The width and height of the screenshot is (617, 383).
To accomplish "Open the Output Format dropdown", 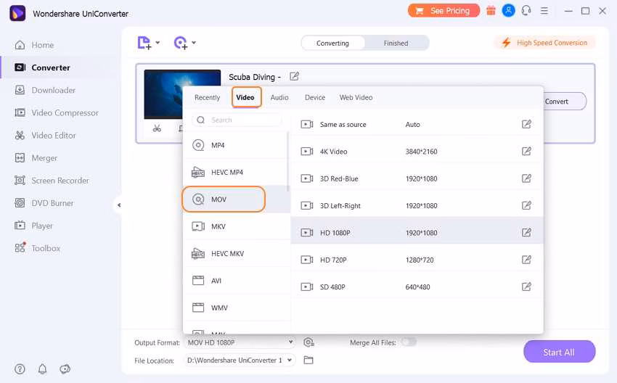I will [x=240, y=342].
